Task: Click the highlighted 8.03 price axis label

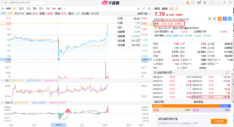Action: 6,23
